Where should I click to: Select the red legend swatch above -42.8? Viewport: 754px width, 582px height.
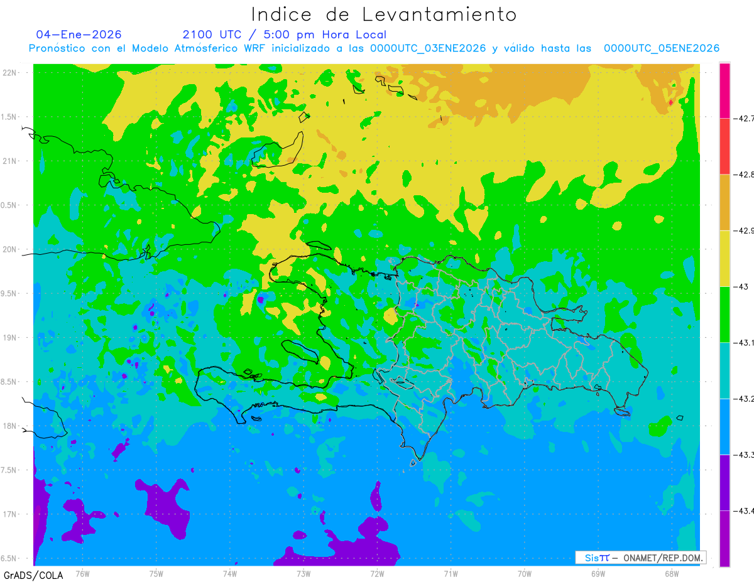click(x=724, y=146)
